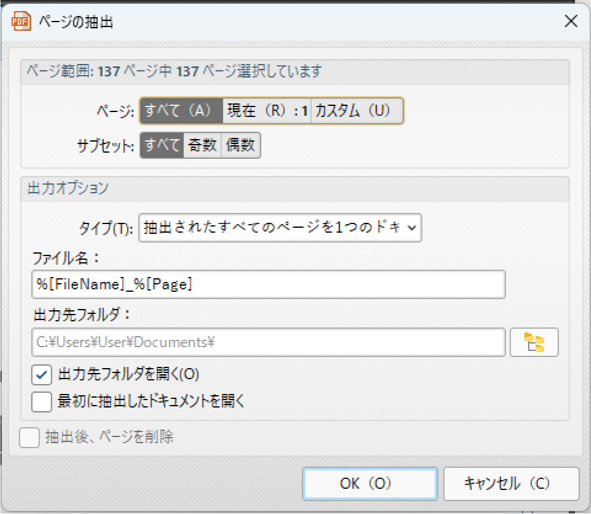Select 奇数 subset option
Image resolution: width=591 pixels, height=514 pixels.
(x=202, y=145)
